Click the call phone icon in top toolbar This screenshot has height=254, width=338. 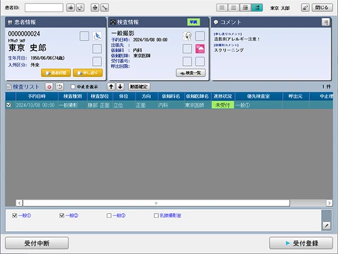[80, 8]
